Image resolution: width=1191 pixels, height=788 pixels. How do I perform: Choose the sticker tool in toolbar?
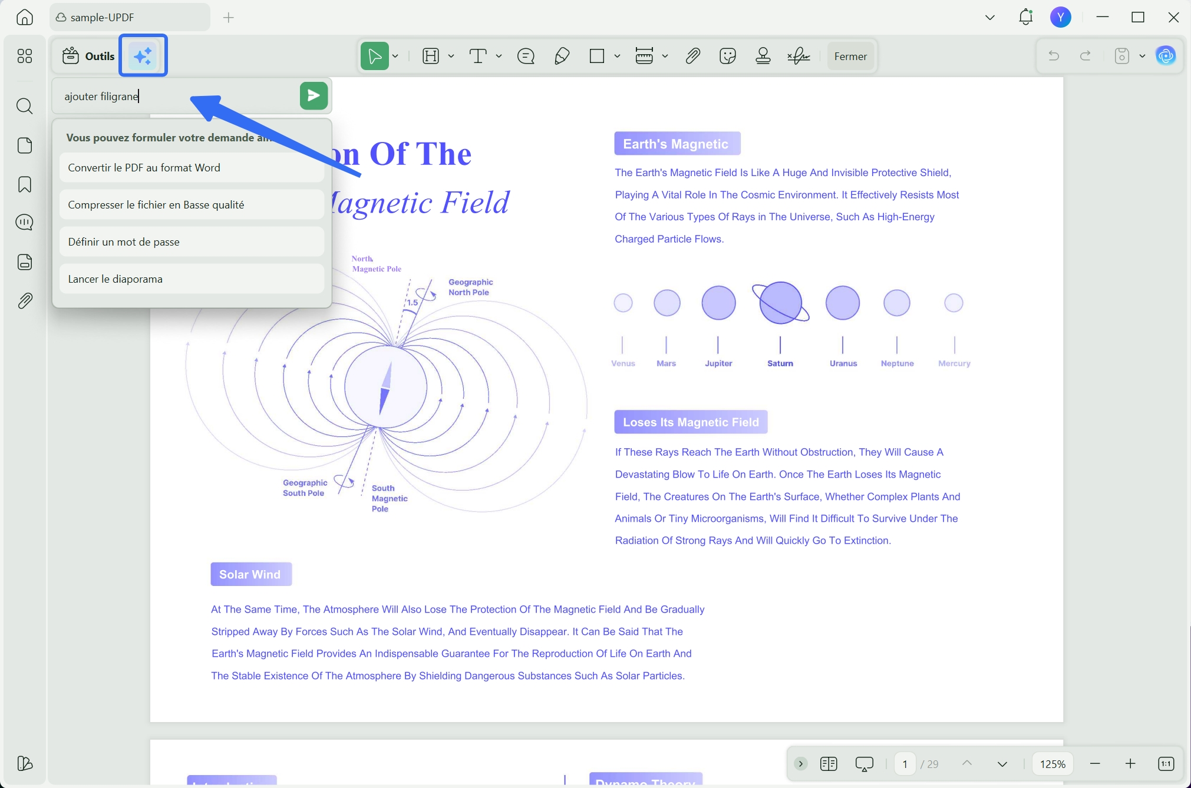tap(728, 57)
